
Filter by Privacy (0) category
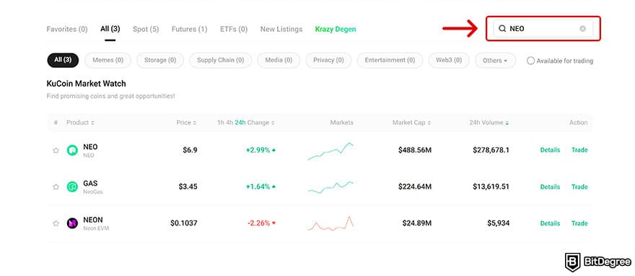pos(328,60)
